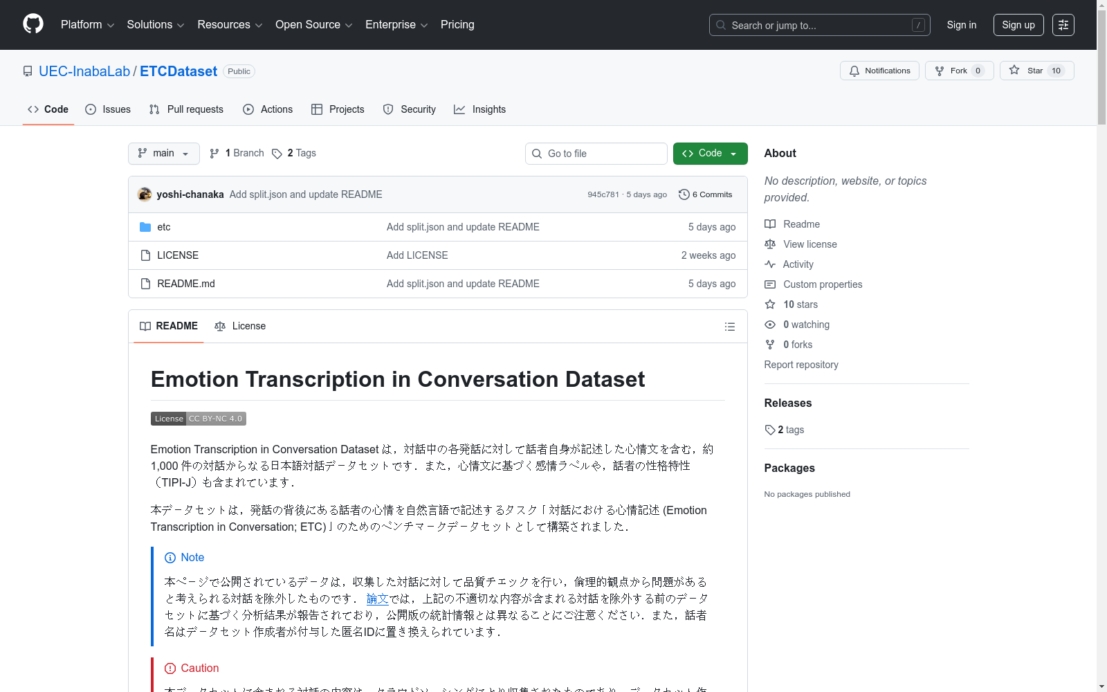The width and height of the screenshot is (1107, 692).
Task: Click the star icon beside 10 stars
Action: pyautogui.click(x=770, y=304)
